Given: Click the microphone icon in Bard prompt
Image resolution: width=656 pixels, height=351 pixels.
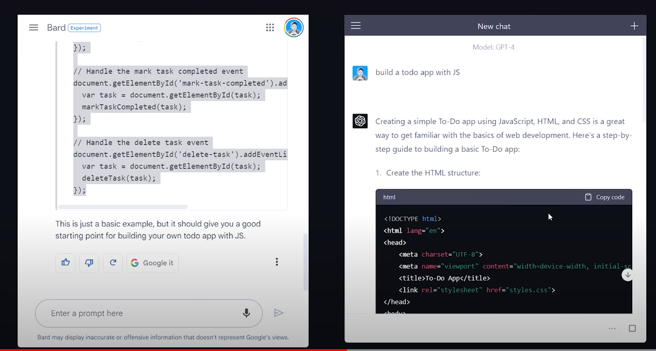Looking at the screenshot, I should tap(246, 313).
